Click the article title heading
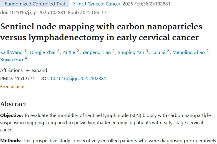Image resolution: width=217 pixels, height=144 pixels. coord(101,32)
